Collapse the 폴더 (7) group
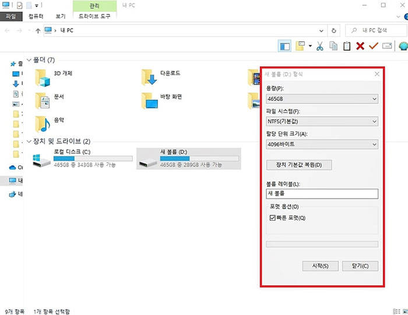The width and height of the screenshot is (408, 315). tap(29, 60)
